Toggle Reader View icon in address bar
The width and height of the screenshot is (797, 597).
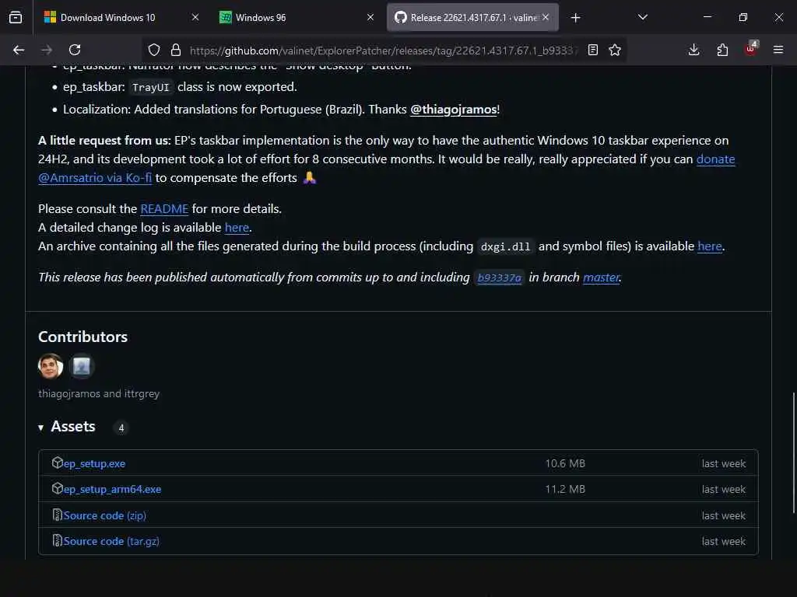pyautogui.click(x=592, y=50)
